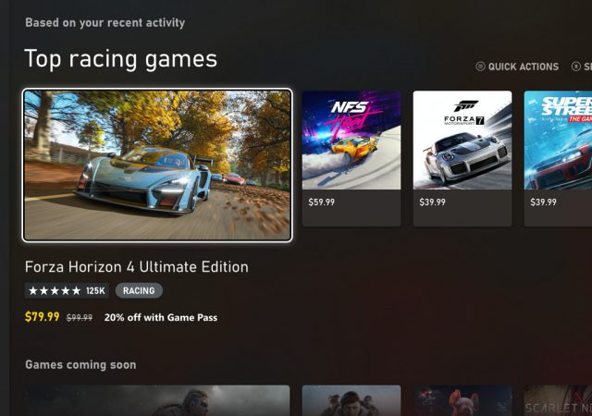Open the Forza Motorsport 7 cover art
The width and height of the screenshot is (592, 416).
tap(462, 140)
